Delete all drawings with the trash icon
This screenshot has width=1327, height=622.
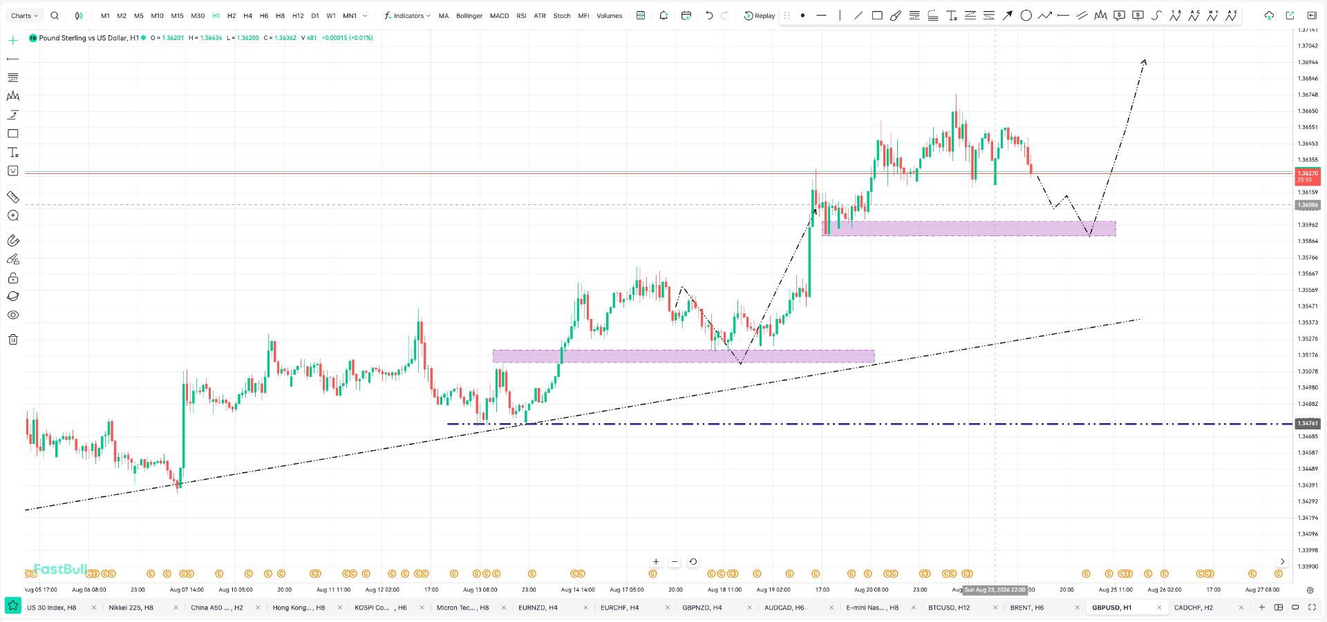click(x=12, y=339)
